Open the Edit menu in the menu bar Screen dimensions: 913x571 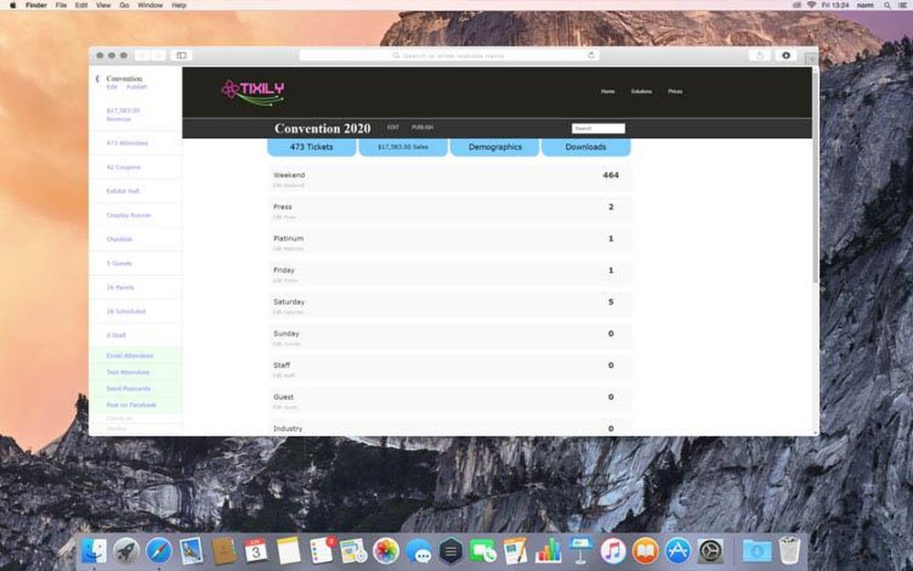(81, 5)
